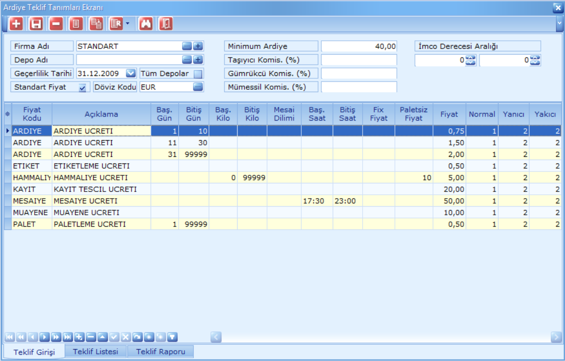Open the Geçerlilik Tarihi date dropdown
This screenshot has height=361, width=565.
[131, 73]
